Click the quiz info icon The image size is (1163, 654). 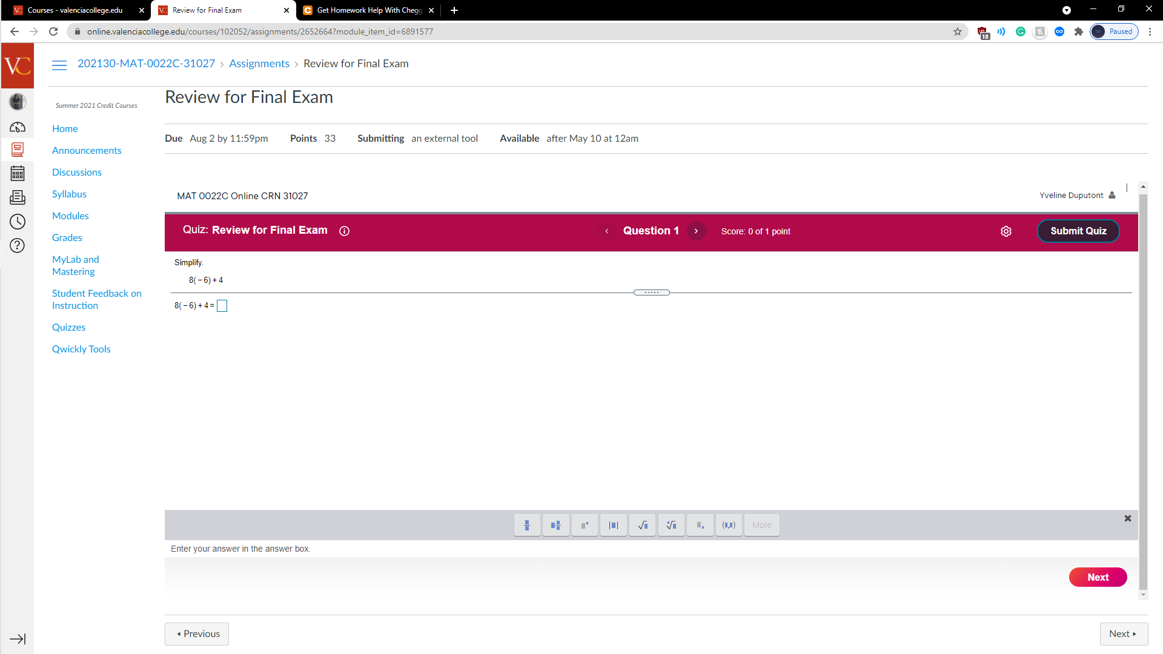[x=345, y=231]
